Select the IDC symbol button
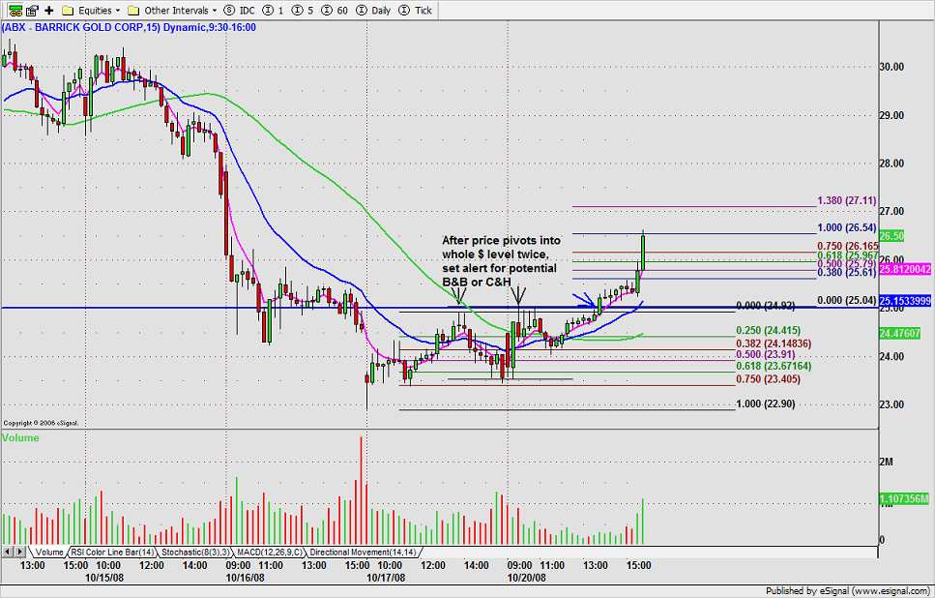The height and width of the screenshot is (598, 935). pyautogui.click(x=239, y=10)
